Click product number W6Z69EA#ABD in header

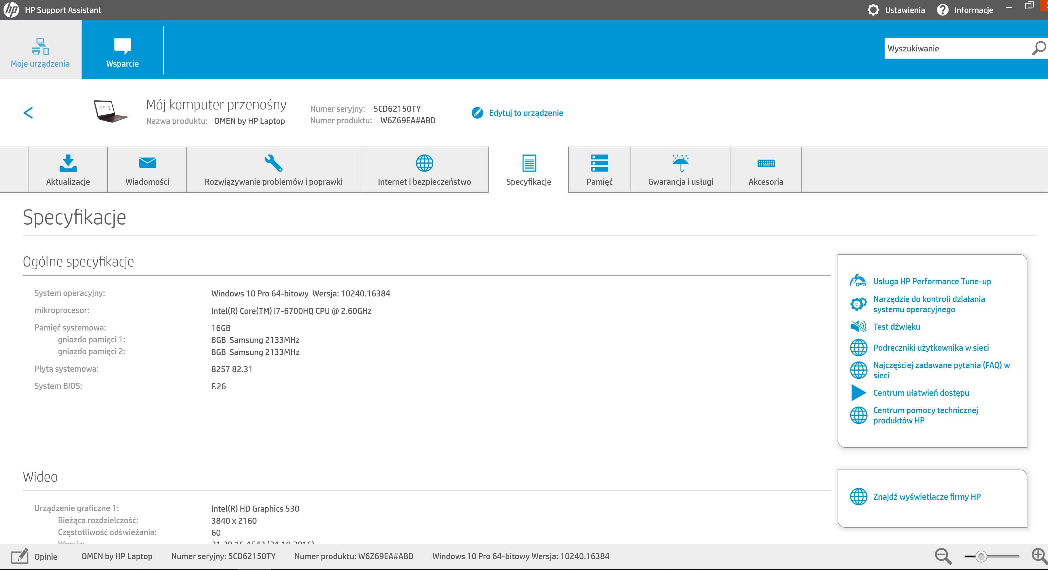pos(408,120)
